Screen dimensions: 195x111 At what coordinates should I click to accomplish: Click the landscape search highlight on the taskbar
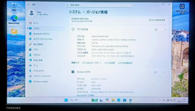click(94, 100)
